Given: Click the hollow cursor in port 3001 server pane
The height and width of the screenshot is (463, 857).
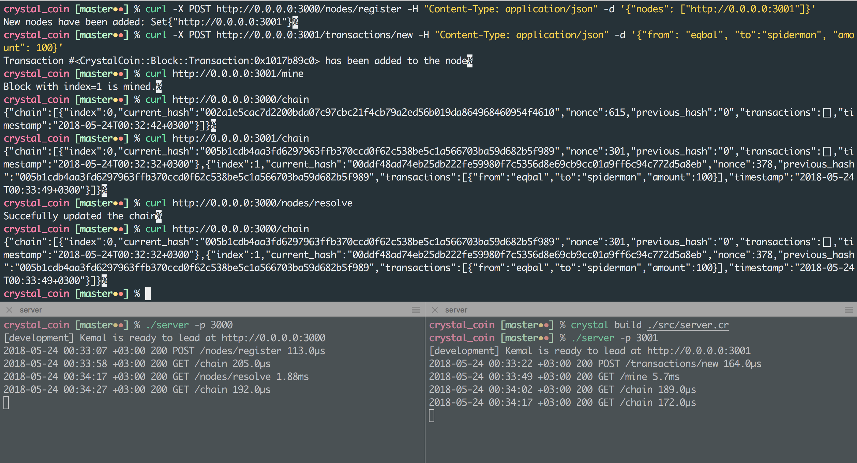Looking at the screenshot, I should pyautogui.click(x=432, y=416).
